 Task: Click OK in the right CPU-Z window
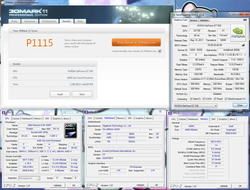(x=240, y=186)
